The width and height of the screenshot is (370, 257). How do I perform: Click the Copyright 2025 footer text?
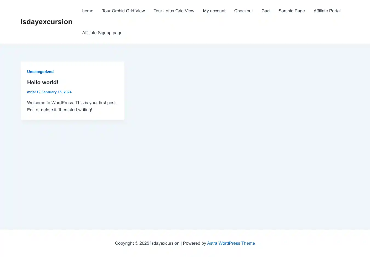pos(147,243)
